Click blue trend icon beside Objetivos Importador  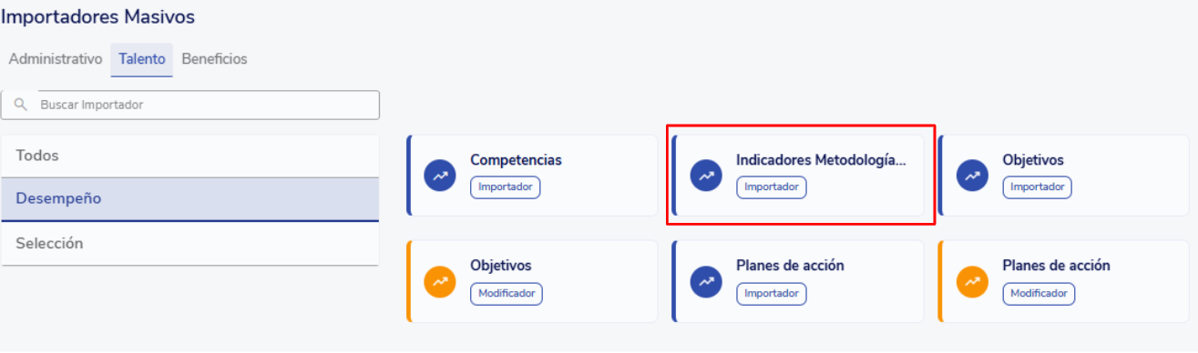pyautogui.click(x=972, y=176)
